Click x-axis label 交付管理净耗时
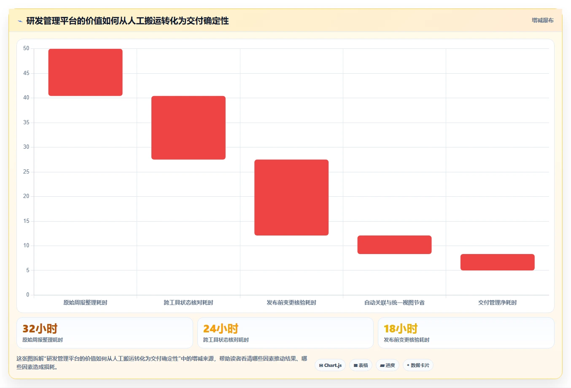This screenshot has width=571, height=388. tap(498, 302)
